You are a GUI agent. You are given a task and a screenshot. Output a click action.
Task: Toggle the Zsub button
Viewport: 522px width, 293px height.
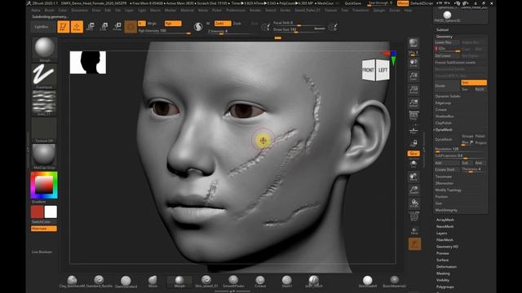coord(237,24)
